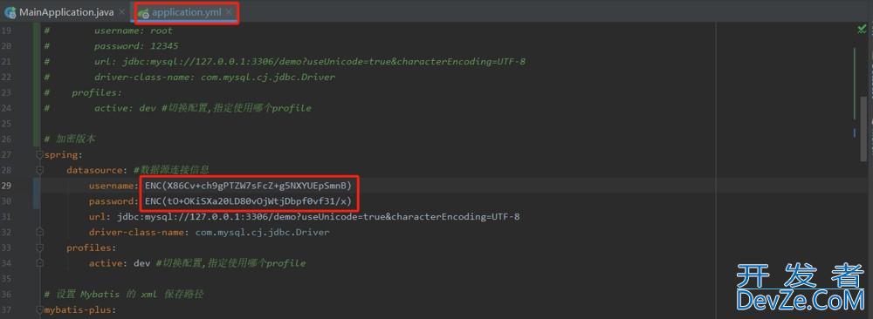The width and height of the screenshot is (873, 319).
Task: Click line number 30 in the gutter
Action: (6, 201)
